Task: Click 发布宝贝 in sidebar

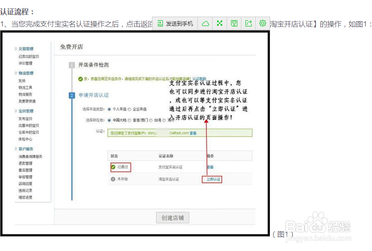Action: click(26, 119)
